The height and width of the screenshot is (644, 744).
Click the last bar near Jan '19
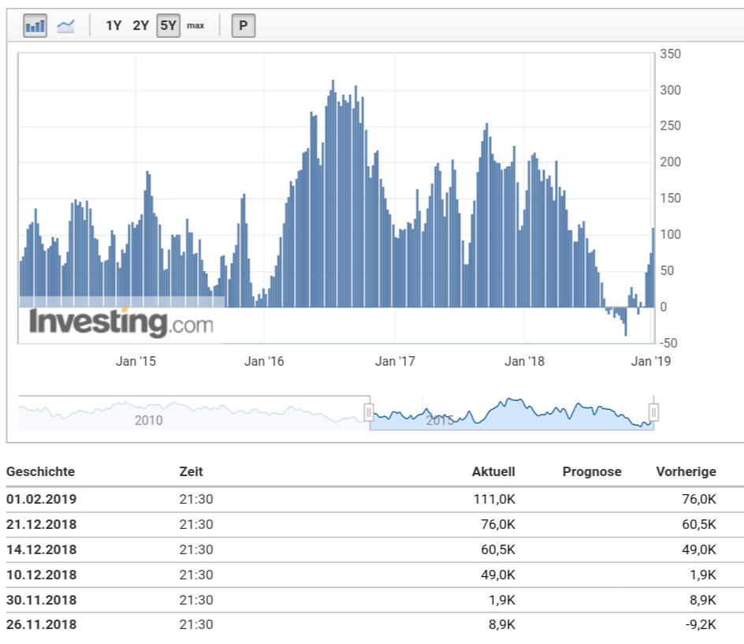pos(653,268)
